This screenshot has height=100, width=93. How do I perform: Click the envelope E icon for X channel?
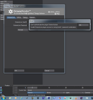click(x=16, y=88)
